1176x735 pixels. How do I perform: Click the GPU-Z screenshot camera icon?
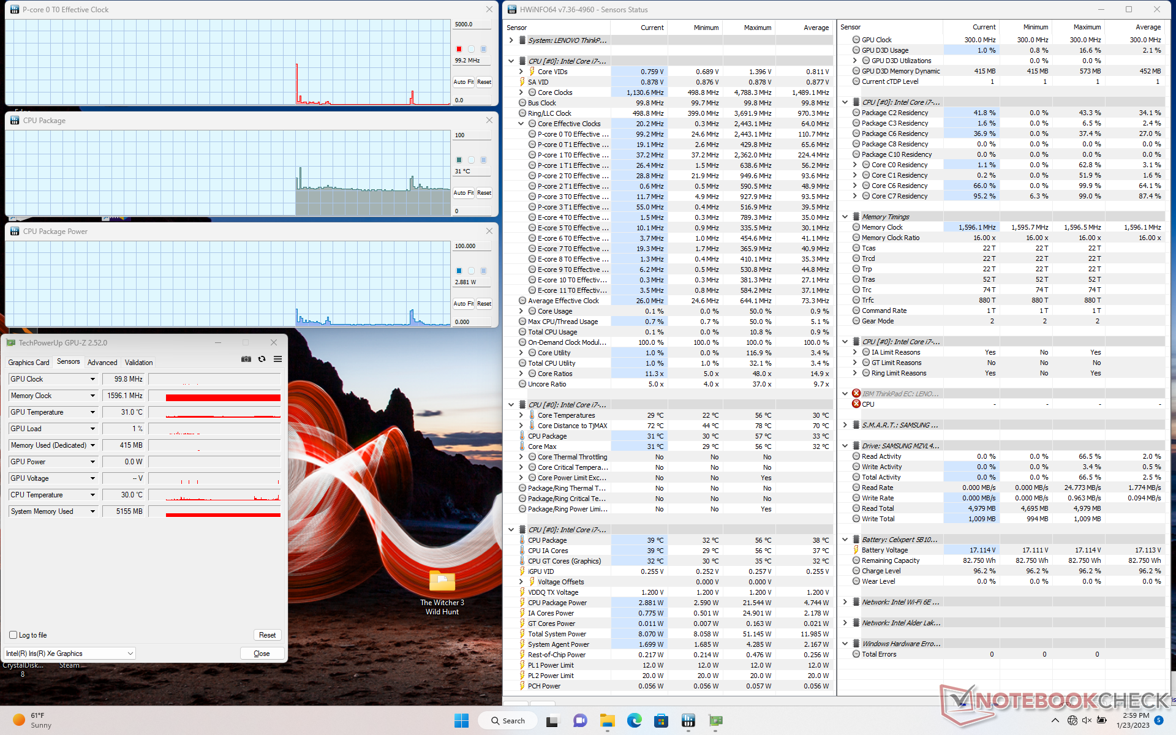246,360
